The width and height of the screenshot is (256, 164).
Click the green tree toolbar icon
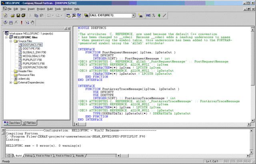[159, 16]
